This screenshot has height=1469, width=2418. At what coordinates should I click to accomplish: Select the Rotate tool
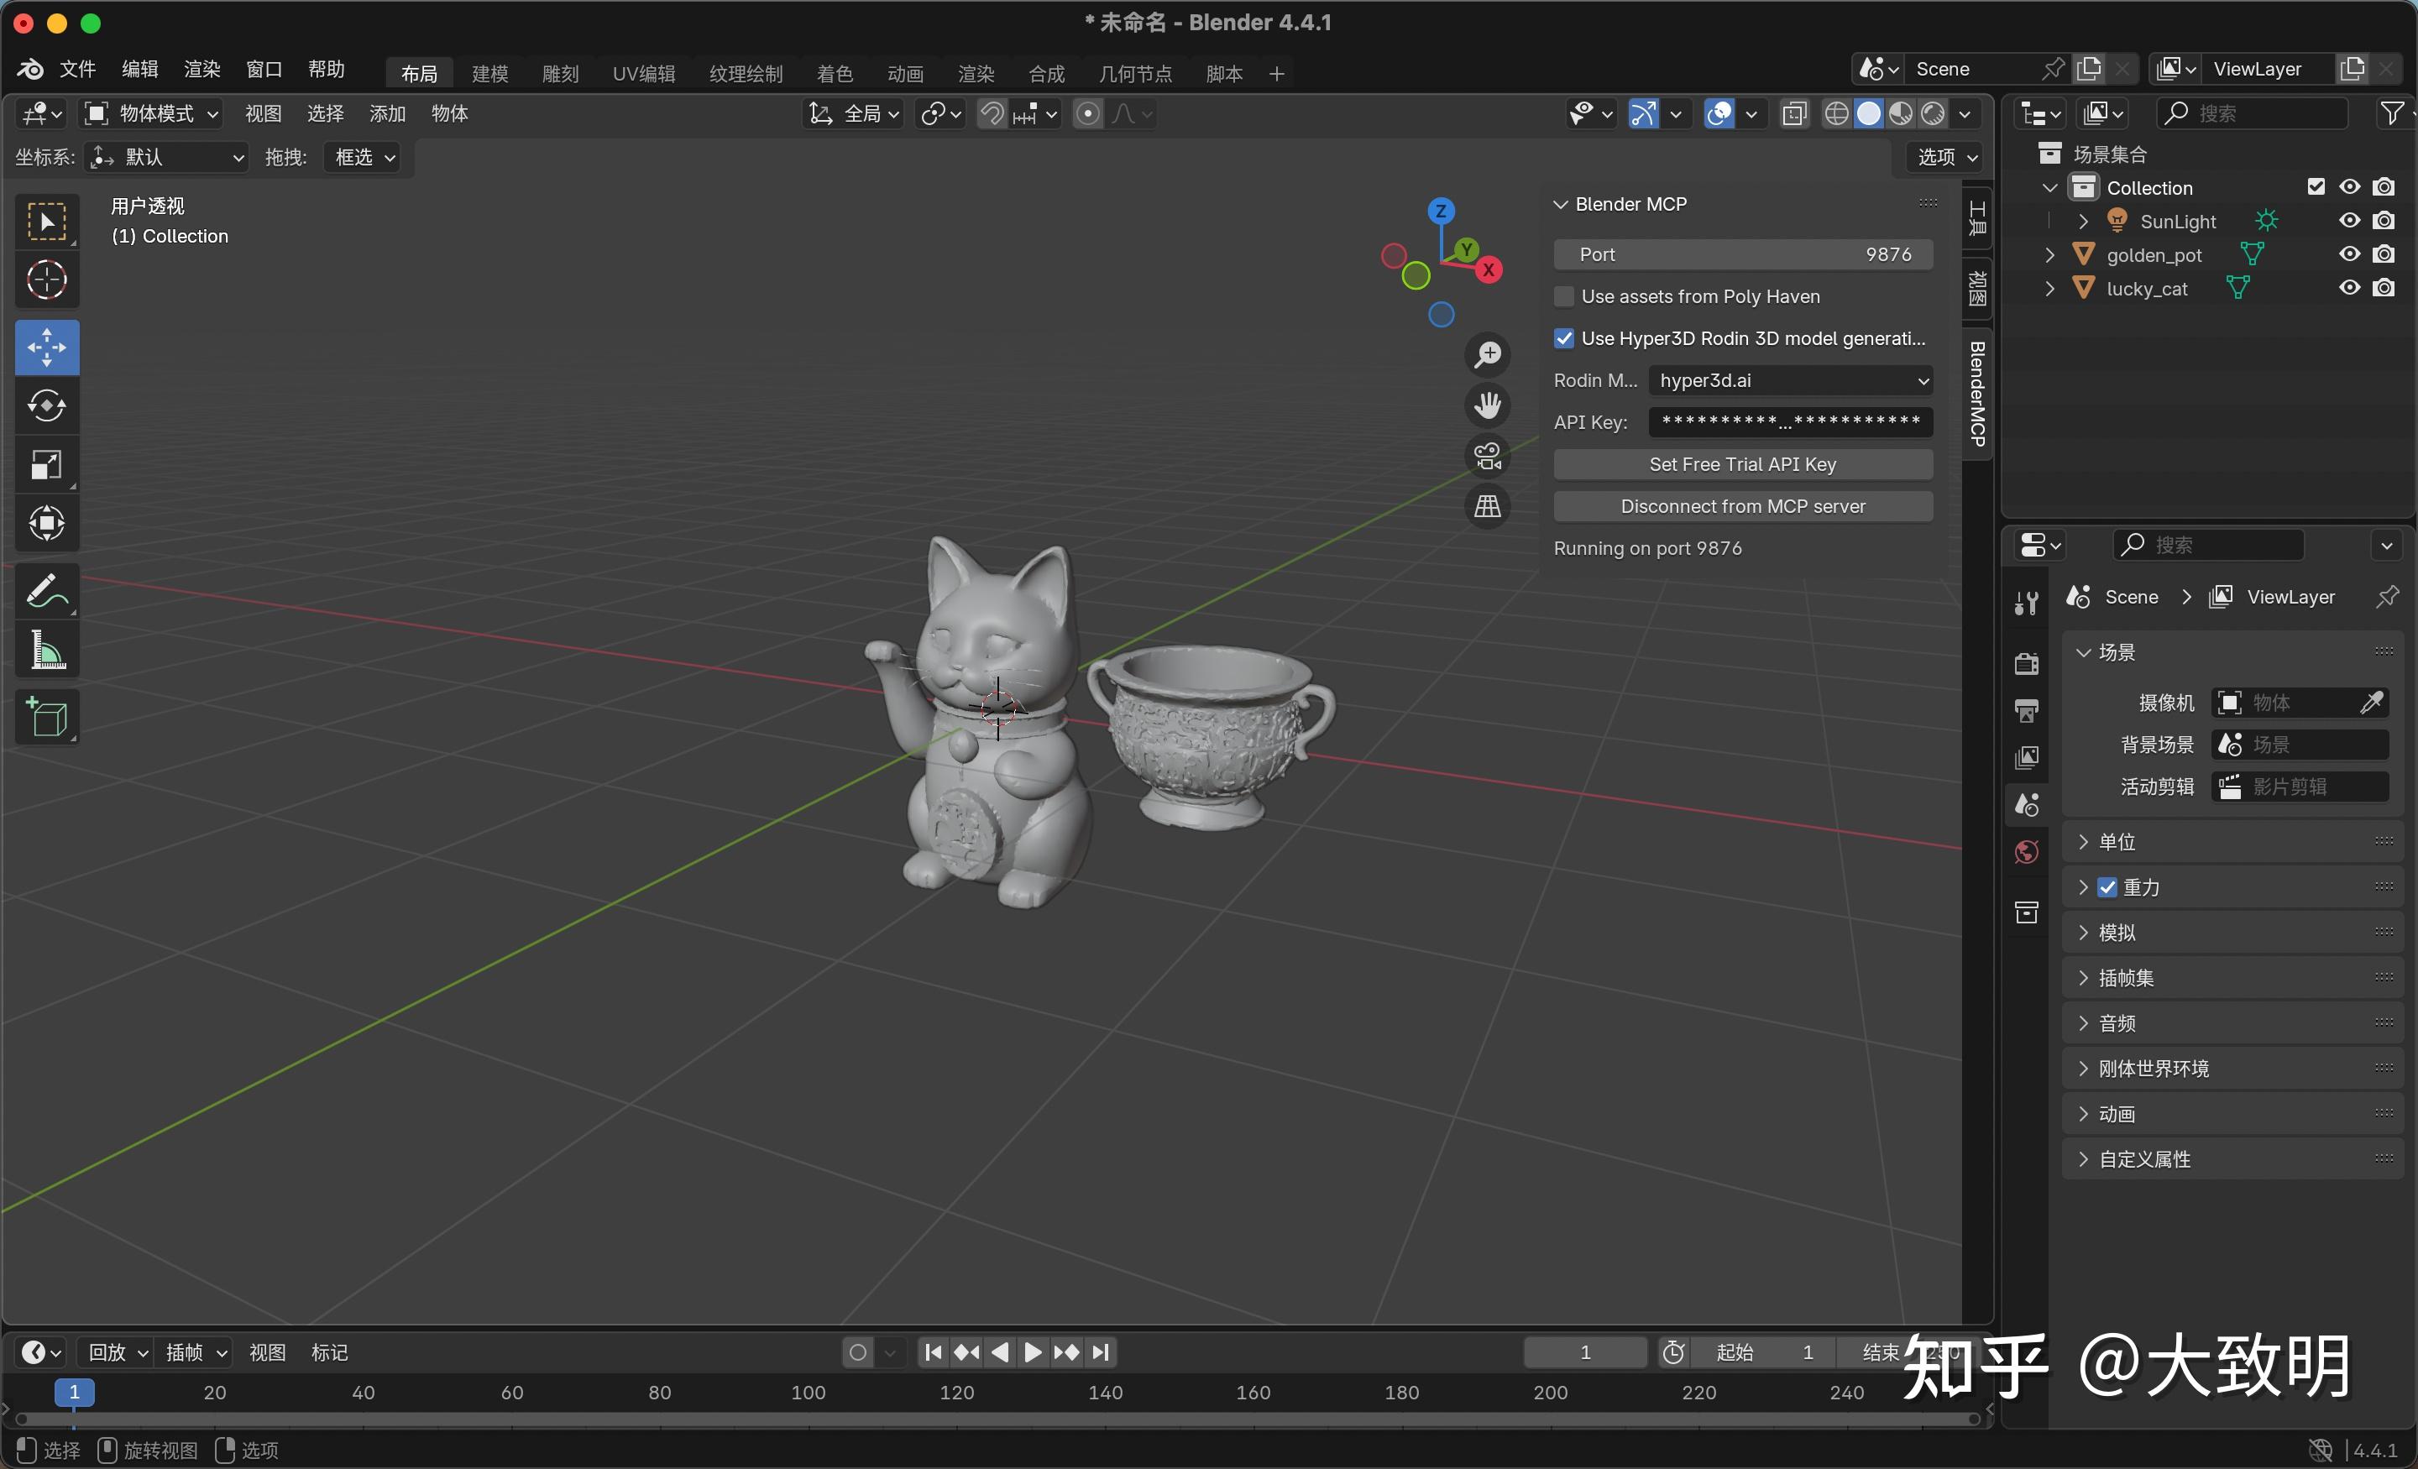click(46, 405)
